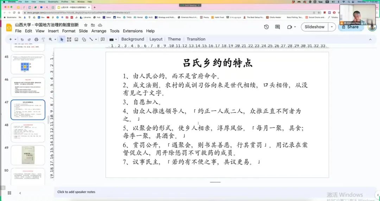Click the zoom magnifier tool
This screenshot has height=201, width=380.
50,39
